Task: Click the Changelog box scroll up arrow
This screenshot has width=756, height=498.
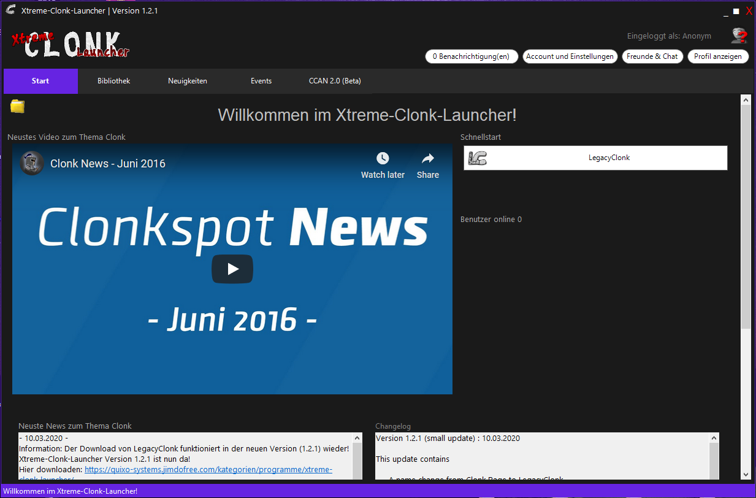Action: coord(714,438)
